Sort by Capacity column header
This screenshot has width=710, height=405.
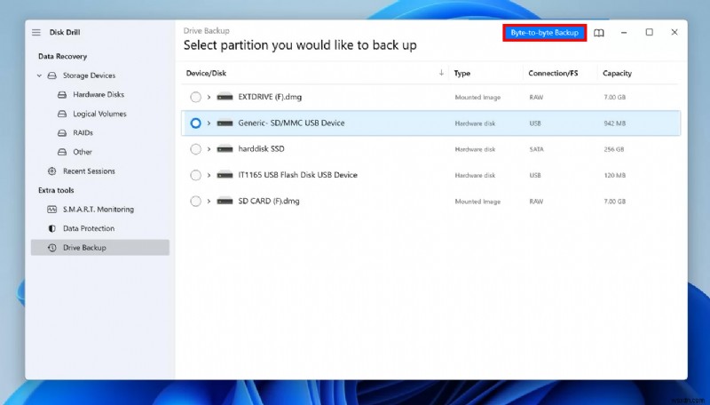point(617,73)
